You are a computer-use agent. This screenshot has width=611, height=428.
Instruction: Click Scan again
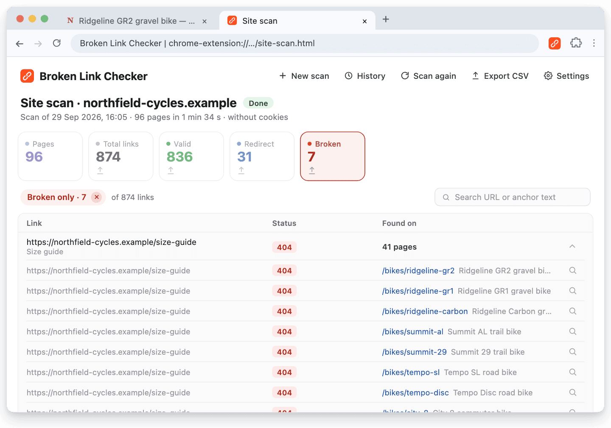pyautogui.click(x=429, y=76)
